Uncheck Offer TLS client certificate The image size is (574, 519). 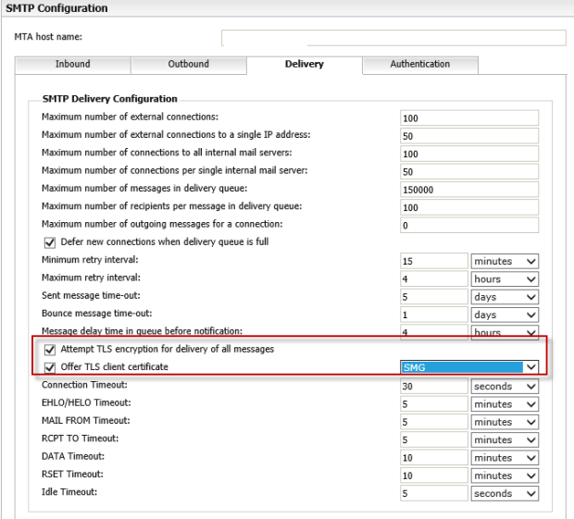point(50,367)
